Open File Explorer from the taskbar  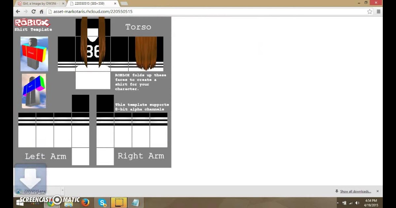68,203
